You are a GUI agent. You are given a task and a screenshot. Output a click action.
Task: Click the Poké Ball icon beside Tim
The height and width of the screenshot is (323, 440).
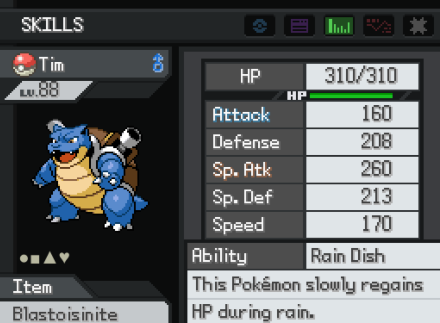point(24,64)
